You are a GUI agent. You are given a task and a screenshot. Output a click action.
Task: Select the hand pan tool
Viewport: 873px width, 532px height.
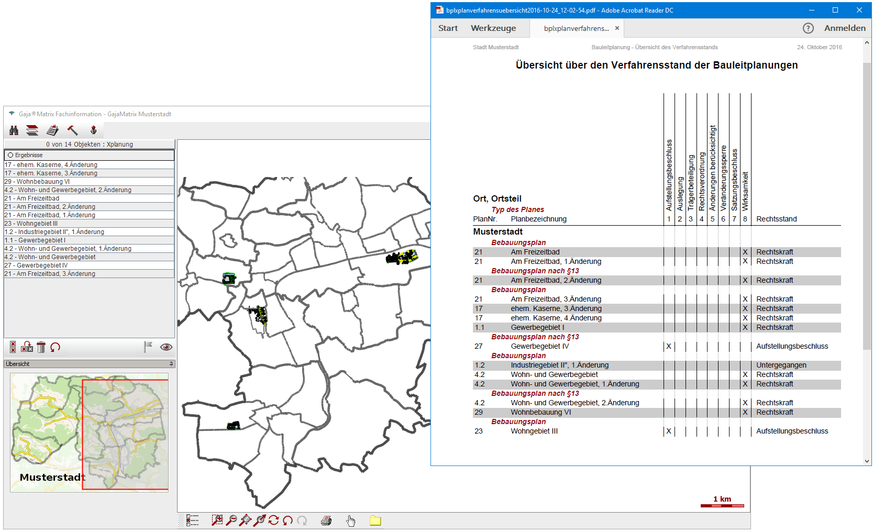[x=350, y=520]
